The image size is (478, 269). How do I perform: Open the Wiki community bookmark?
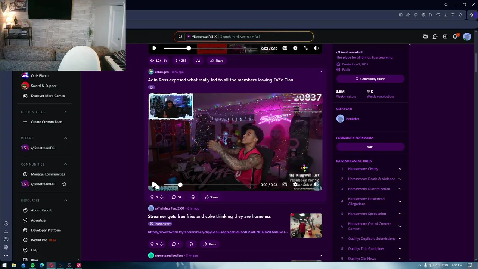(370, 147)
